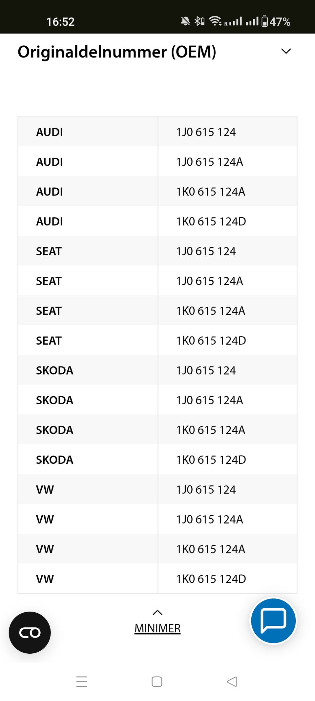Select SKODA part number 1K0 615 124A

click(211, 430)
